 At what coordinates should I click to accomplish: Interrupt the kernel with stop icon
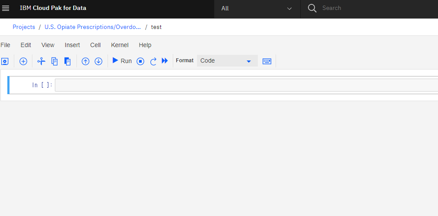click(140, 61)
